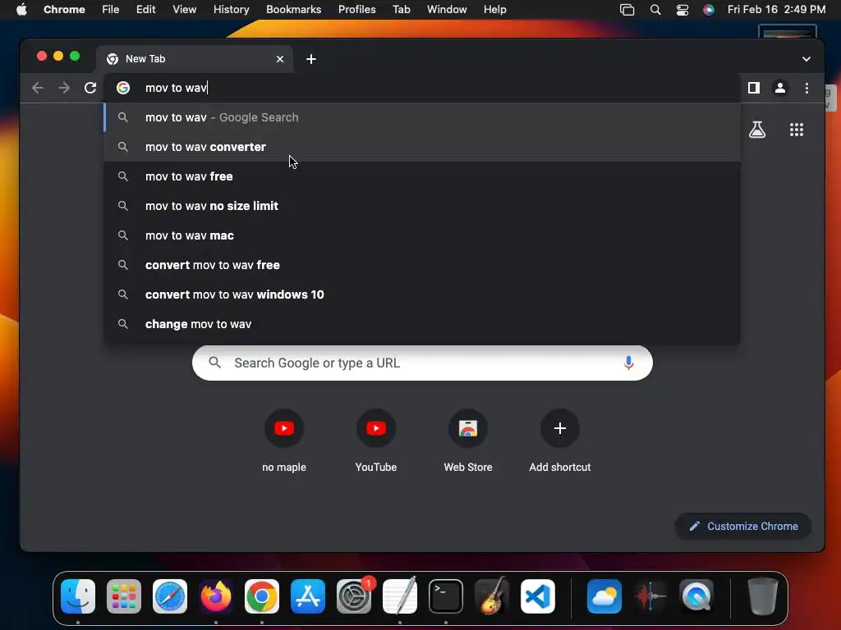Open the side panel icon in toolbar
This screenshot has height=630, width=841.
pyautogui.click(x=754, y=88)
